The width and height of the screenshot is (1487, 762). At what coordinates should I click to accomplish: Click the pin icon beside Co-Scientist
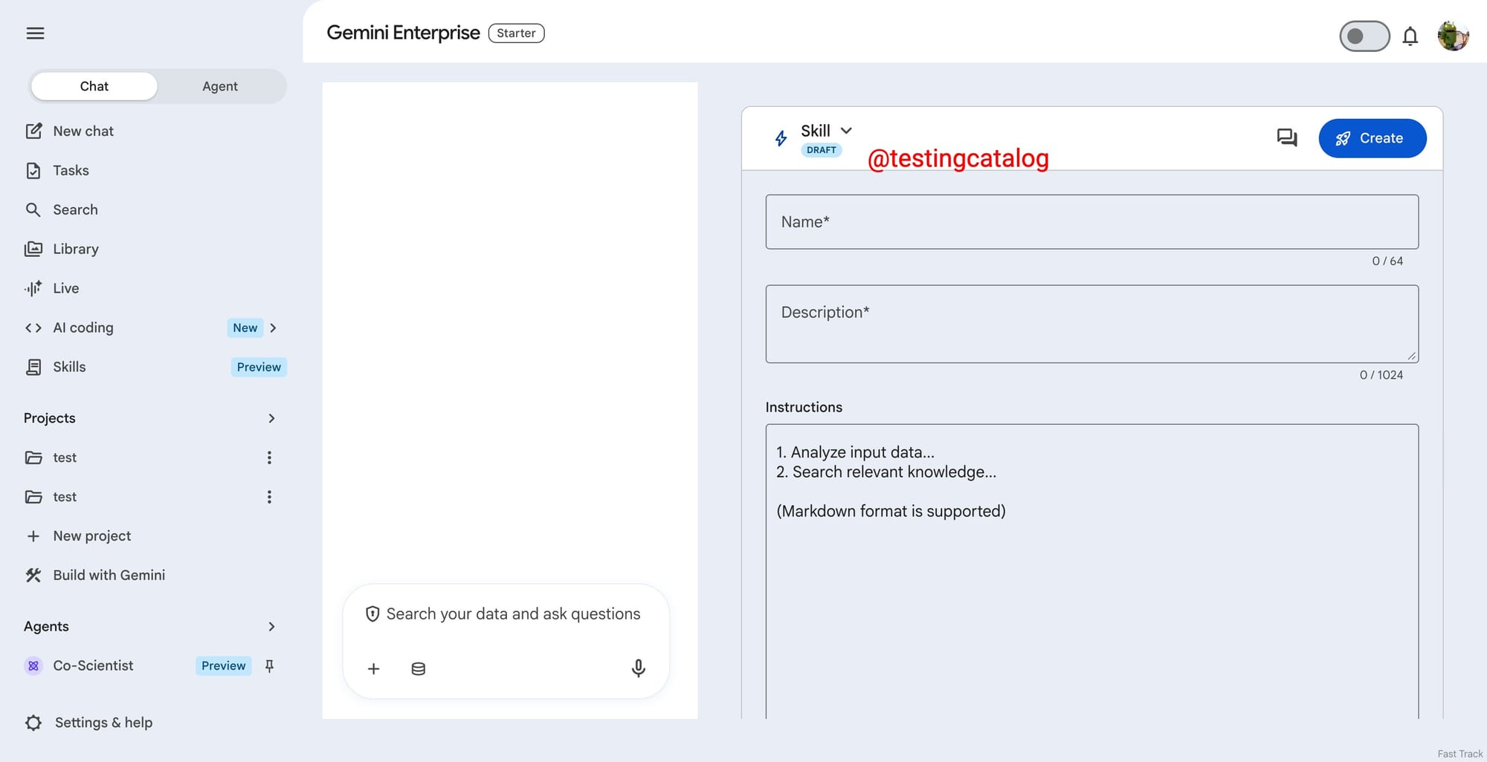(269, 665)
